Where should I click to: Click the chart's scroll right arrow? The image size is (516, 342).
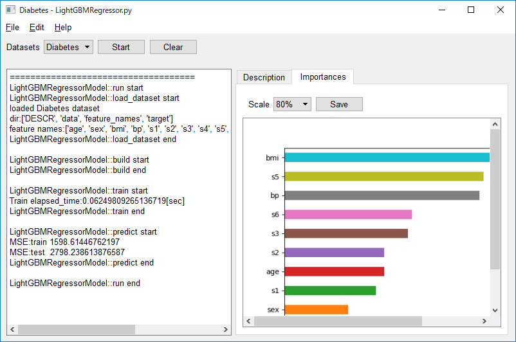[484, 321]
